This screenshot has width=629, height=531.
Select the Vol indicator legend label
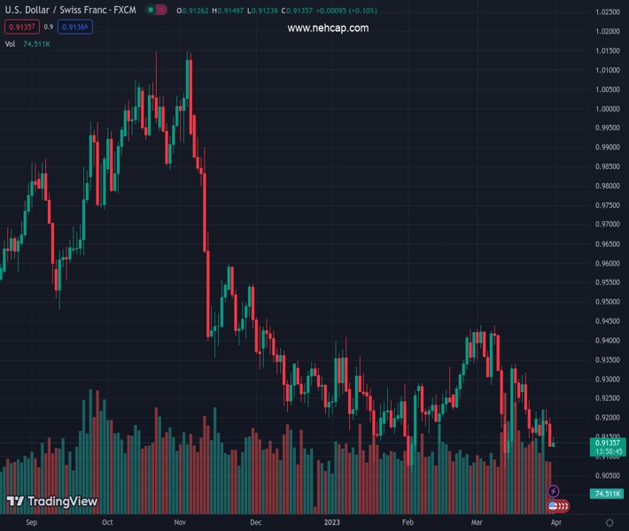pyautogui.click(x=11, y=43)
